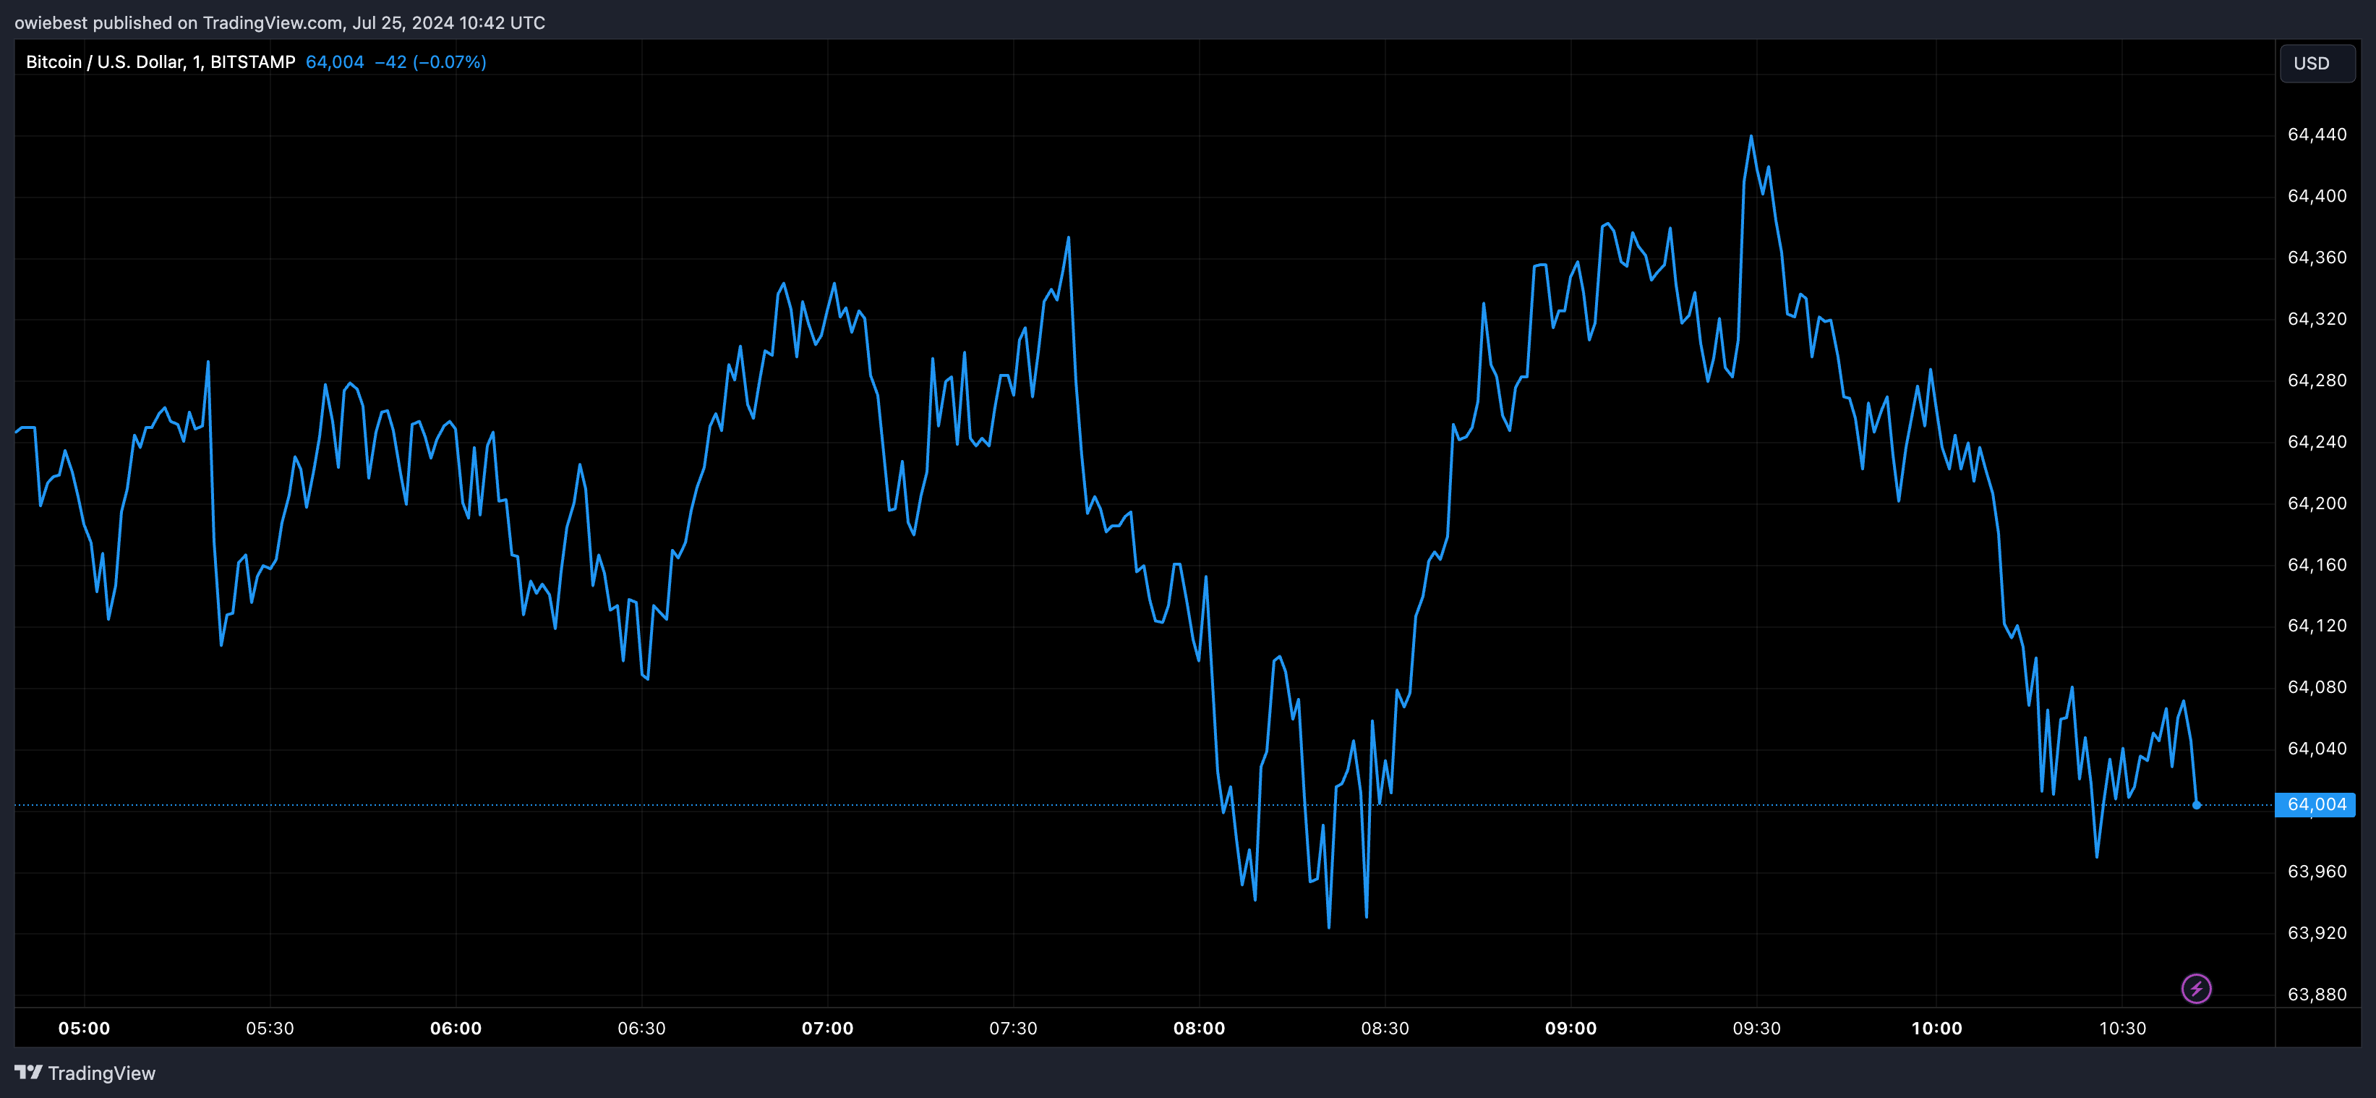2376x1098 pixels.
Task: Click the 07:00 time axis label
Action: [826, 1028]
